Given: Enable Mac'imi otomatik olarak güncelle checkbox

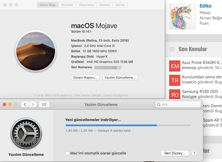Looking at the screenshot, I should (67, 153).
